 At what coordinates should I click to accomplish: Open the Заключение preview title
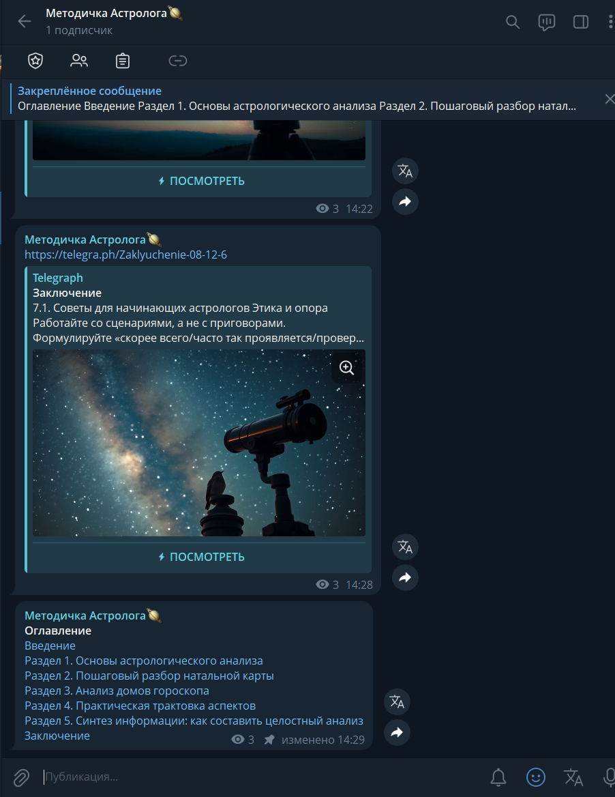(x=67, y=293)
